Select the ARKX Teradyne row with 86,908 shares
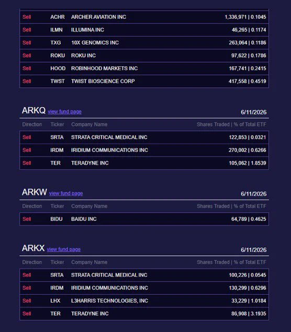 point(144,314)
